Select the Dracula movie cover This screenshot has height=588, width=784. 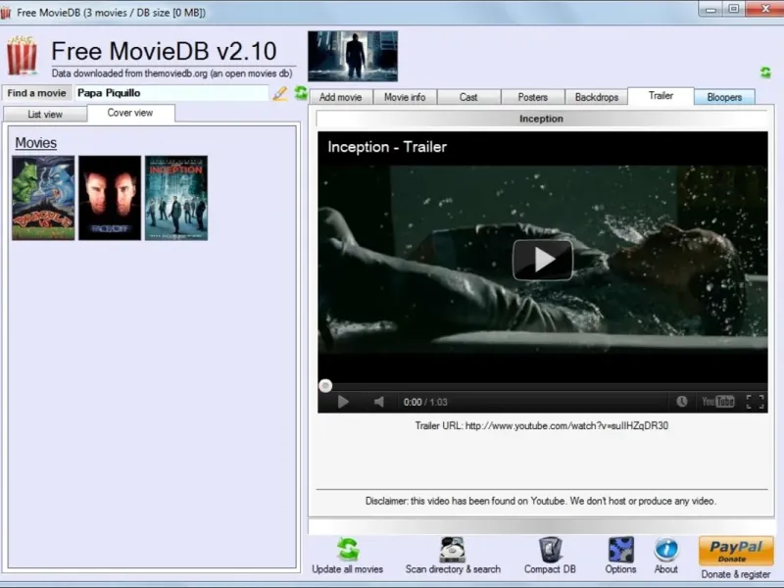pos(43,198)
